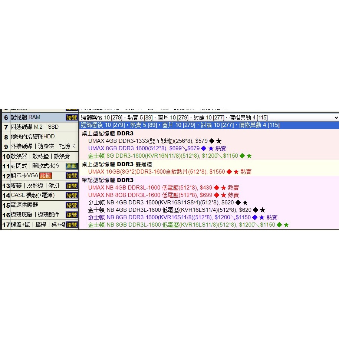Screen dimensions: 339x339
Task: Click the orange 比較 badge next to 顯示卡VGA
Action: [46, 176]
